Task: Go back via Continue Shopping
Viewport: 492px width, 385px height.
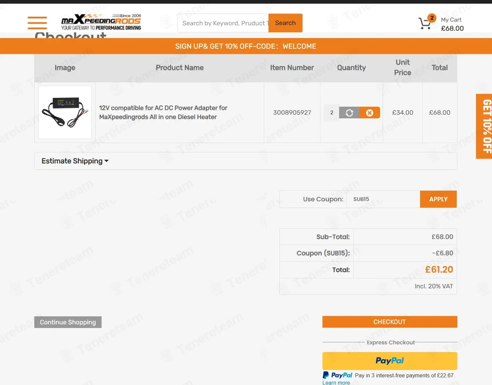Action: (x=68, y=322)
